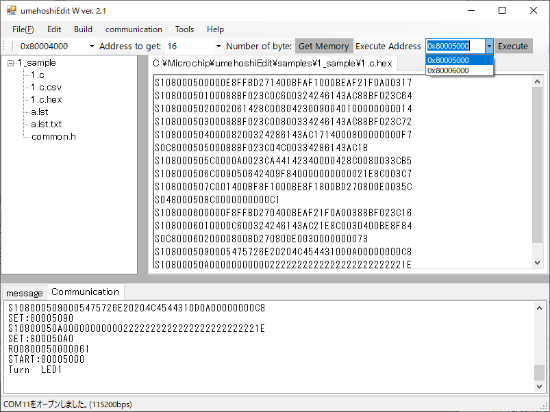Open a.lst.txt from the tree
The width and height of the screenshot is (550, 412).
46,124
